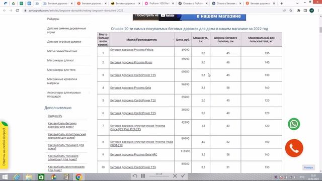322x181 pixels.
Task: Open the Chrome extensions puzzle icon
Action: coord(298,11)
